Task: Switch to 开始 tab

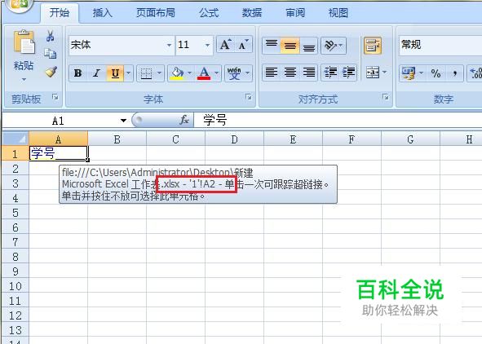Action: tap(60, 12)
